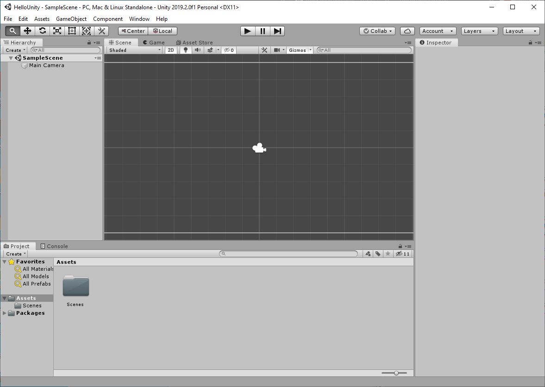This screenshot has height=387, width=545.
Task: Open the Layers dropdown
Action: [479, 31]
